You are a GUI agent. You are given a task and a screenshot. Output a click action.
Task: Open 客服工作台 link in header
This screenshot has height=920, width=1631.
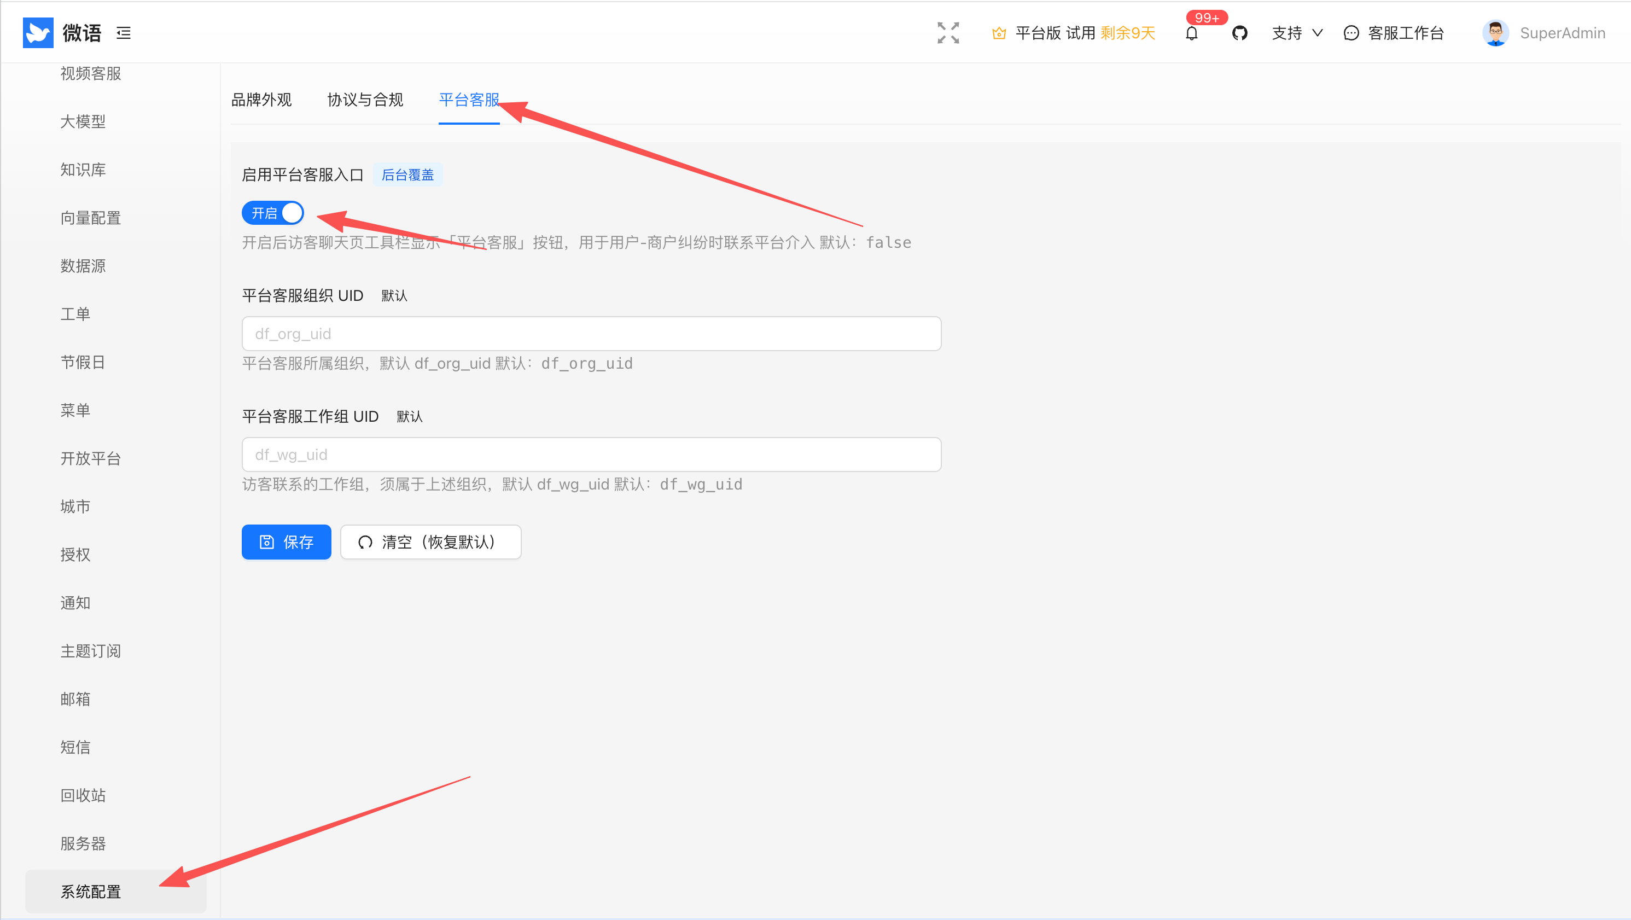pyautogui.click(x=1406, y=33)
